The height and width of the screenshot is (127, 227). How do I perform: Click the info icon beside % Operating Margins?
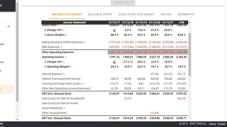coord(71,67)
